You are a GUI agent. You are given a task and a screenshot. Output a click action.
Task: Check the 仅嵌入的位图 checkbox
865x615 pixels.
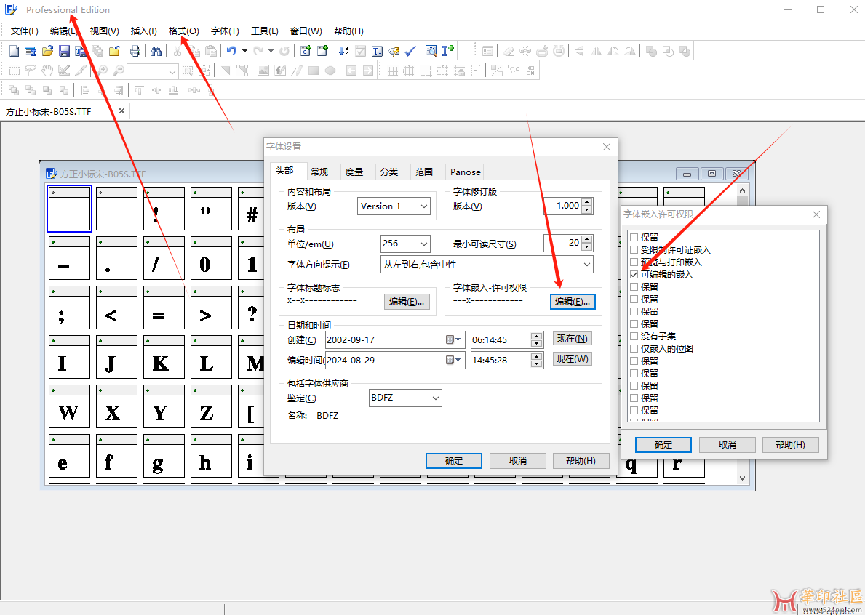click(634, 348)
